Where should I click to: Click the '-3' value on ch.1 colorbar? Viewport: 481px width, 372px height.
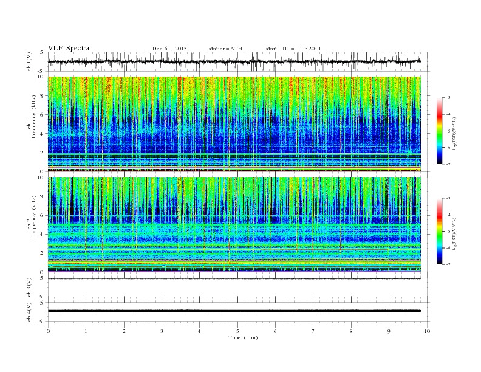(x=448, y=98)
